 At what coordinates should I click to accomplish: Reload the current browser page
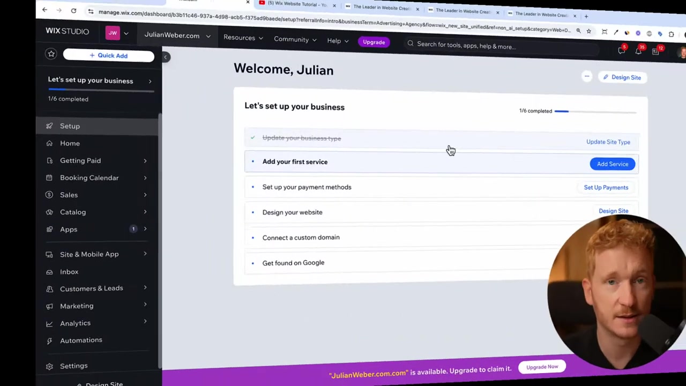pos(73,11)
